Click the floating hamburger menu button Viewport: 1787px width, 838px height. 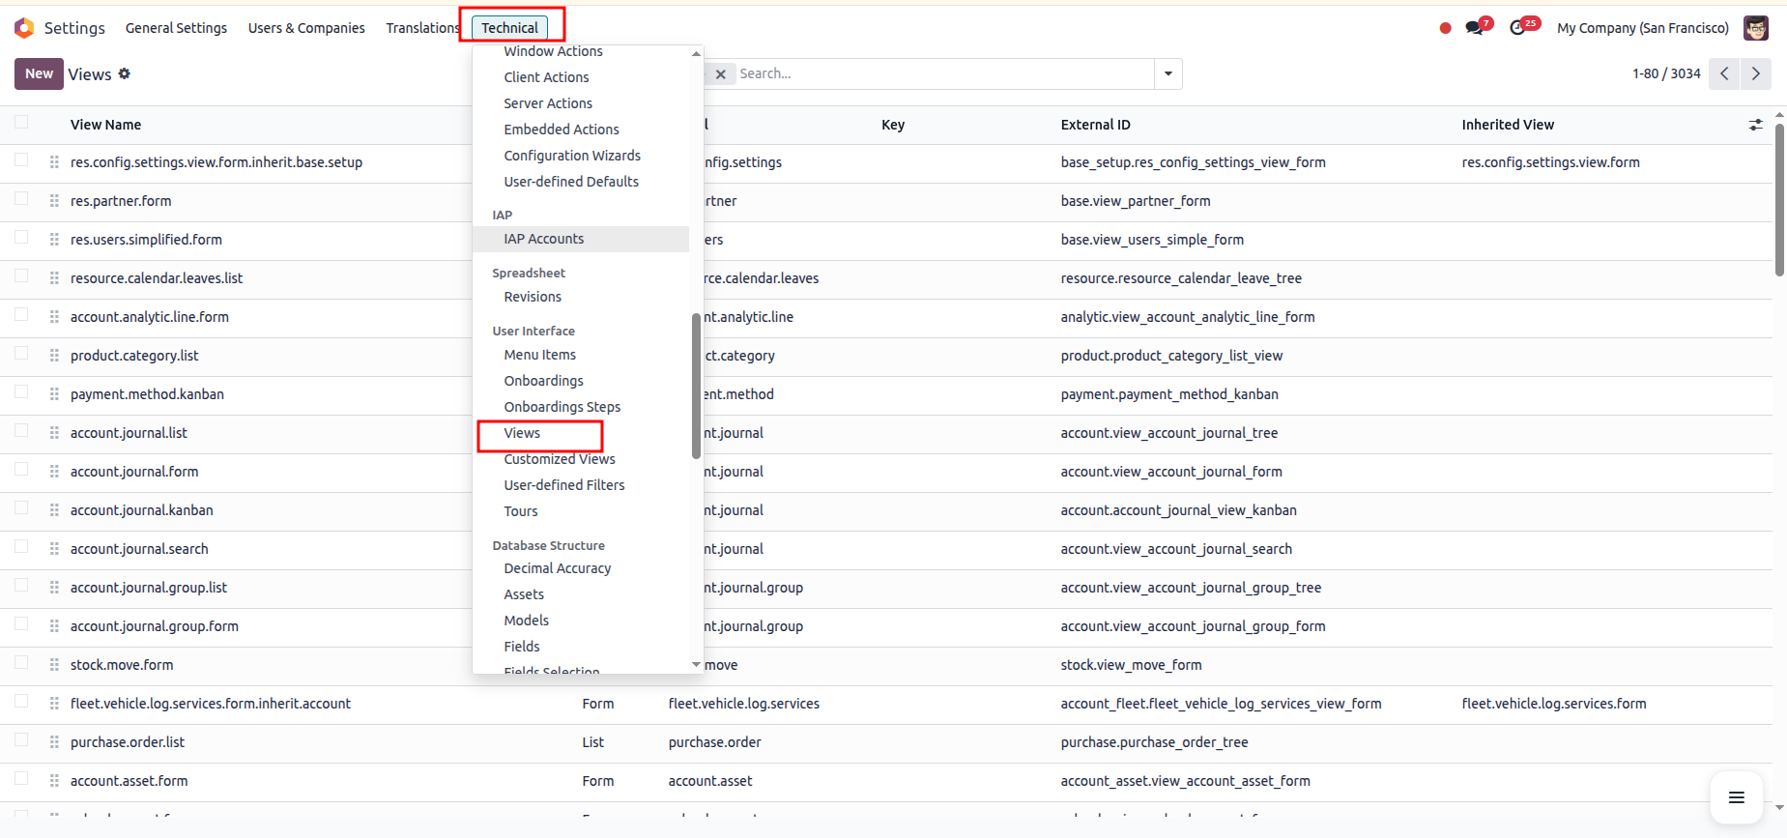point(1736,797)
